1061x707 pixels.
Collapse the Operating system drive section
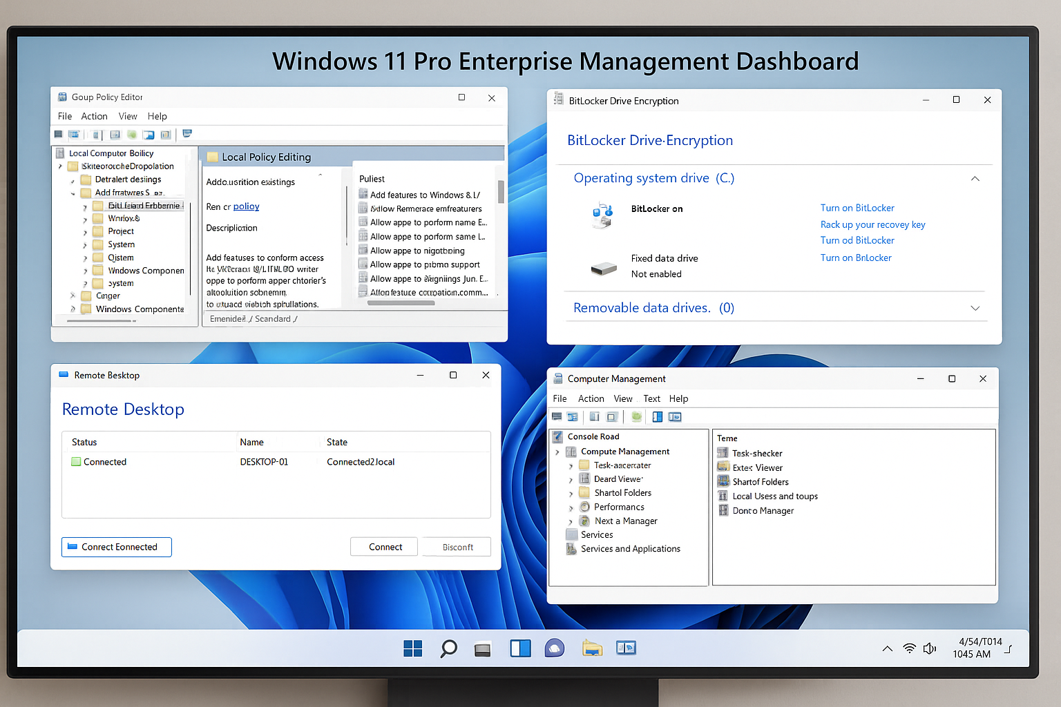[x=975, y=178]
